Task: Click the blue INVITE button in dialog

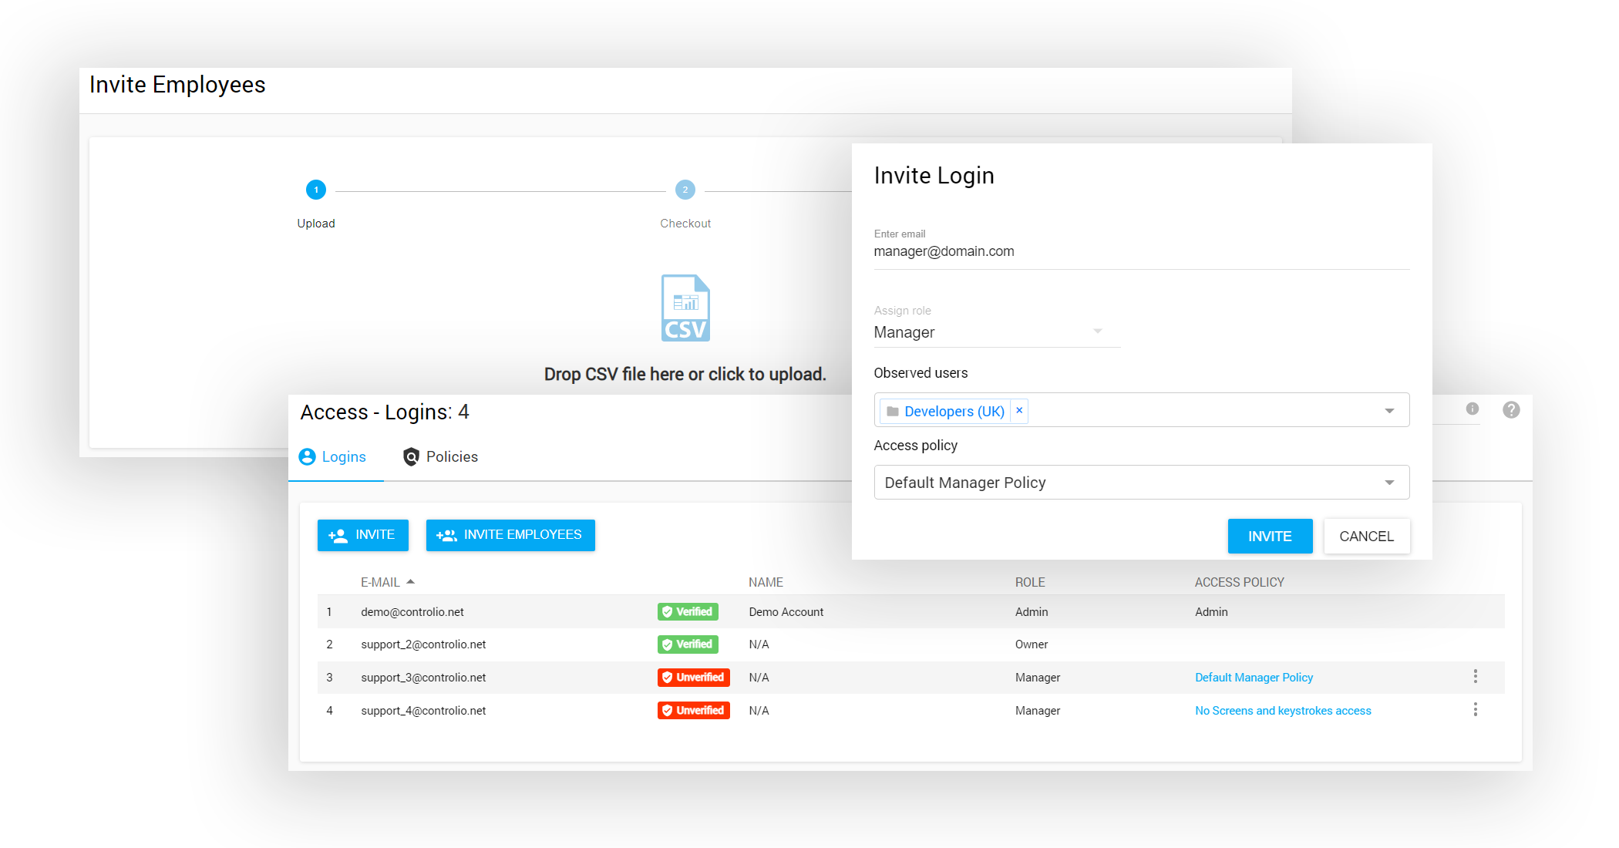Action: 1269,537
